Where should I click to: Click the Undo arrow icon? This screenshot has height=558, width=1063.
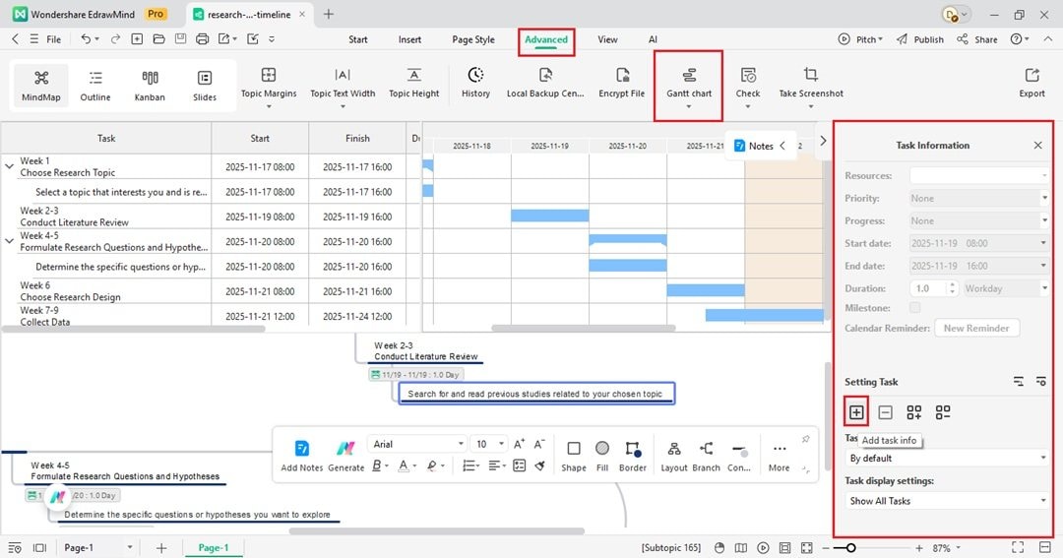tap(86, 39)
